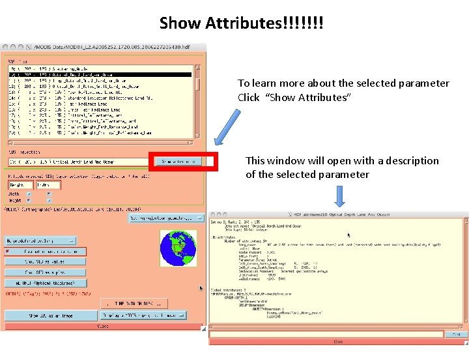Select Image_Optical_Depth_Land_And_Ocean row in SDS list
This screenshot has width=469, height=352.
coord(100,81)
